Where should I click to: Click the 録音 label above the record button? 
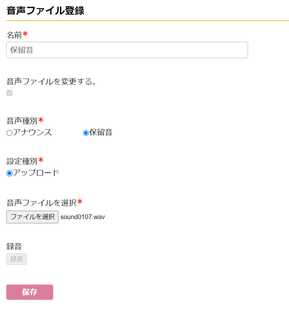pos(14,246)
